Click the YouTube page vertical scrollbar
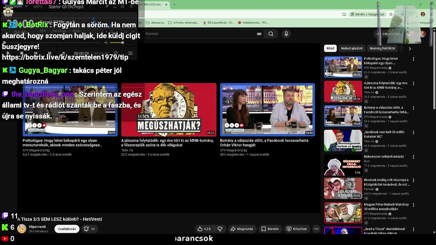This screenshot has height=245, width=436. [434, 70]
